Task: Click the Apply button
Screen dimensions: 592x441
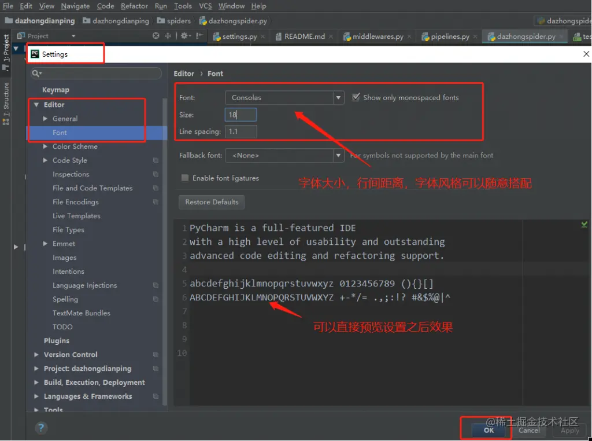Action: coord(569,431)
